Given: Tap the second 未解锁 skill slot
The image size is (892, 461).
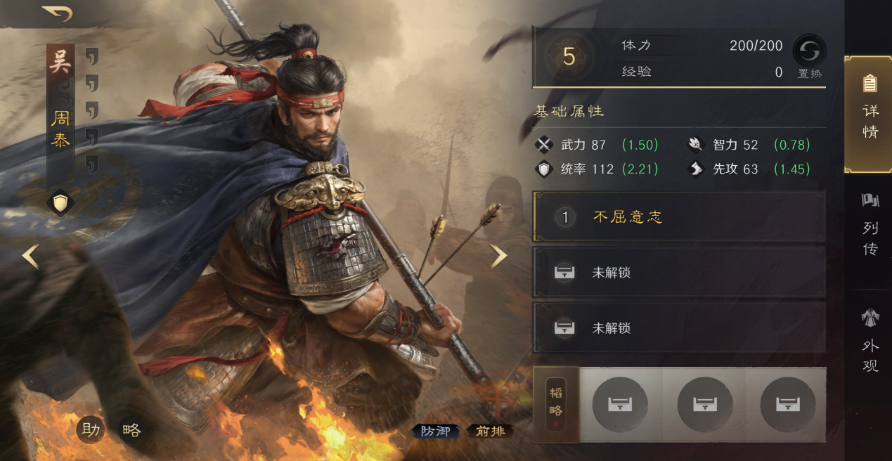Looking at the screenshot, I should (x=679, y=327).
